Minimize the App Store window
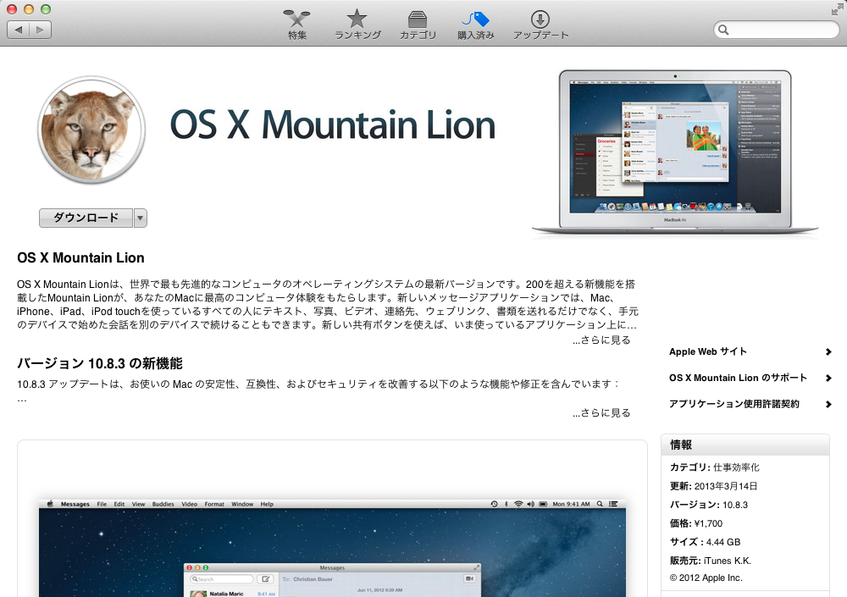The width and height of the screenshot is (847, 597). pyautogui.click(x=29, y=9)
